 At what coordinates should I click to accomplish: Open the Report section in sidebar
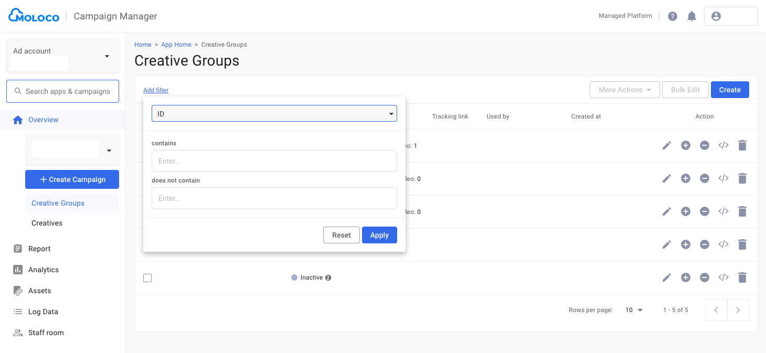[x=39, y=249]
